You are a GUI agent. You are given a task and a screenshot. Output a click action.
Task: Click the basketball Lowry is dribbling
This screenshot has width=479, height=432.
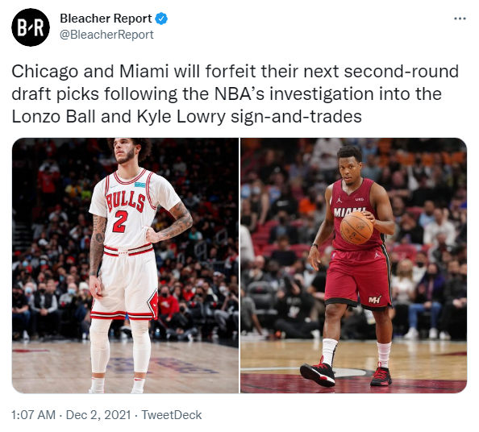coord(356,228)
